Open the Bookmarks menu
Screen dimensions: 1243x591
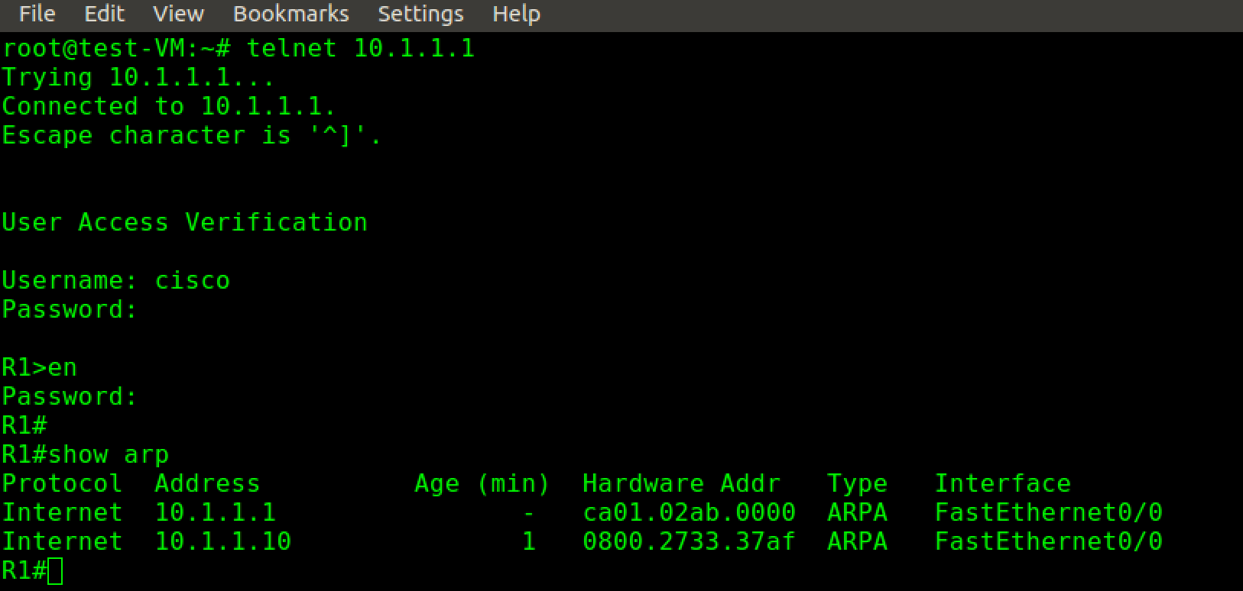coord(290,14)
